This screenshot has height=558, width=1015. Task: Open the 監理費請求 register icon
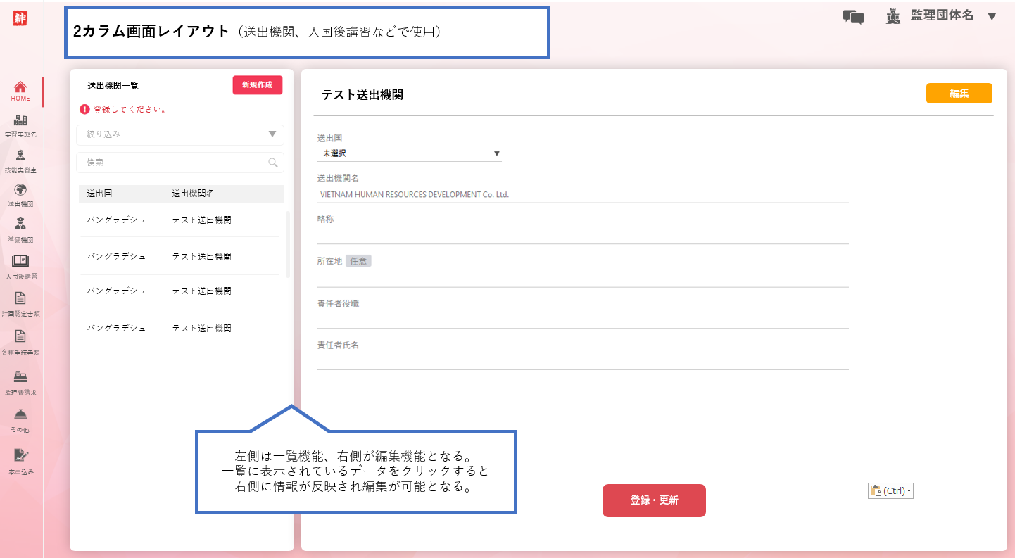[x=20, y=377]
